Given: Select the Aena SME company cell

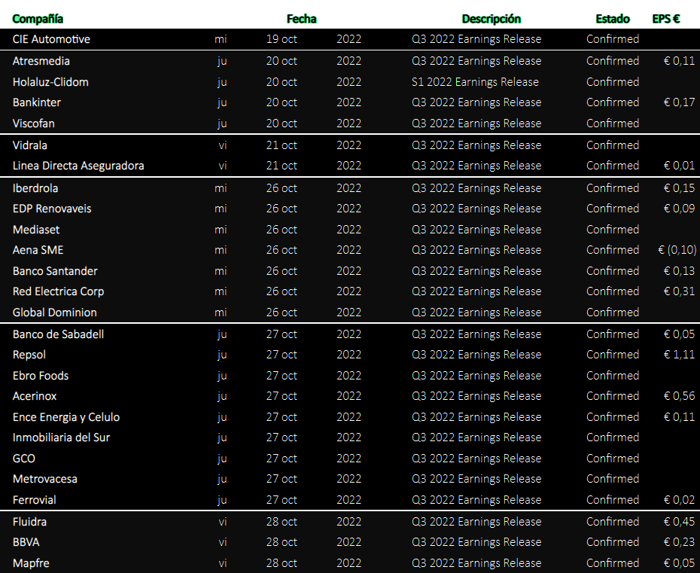Looking at the screenshot, I should point(38,250).
